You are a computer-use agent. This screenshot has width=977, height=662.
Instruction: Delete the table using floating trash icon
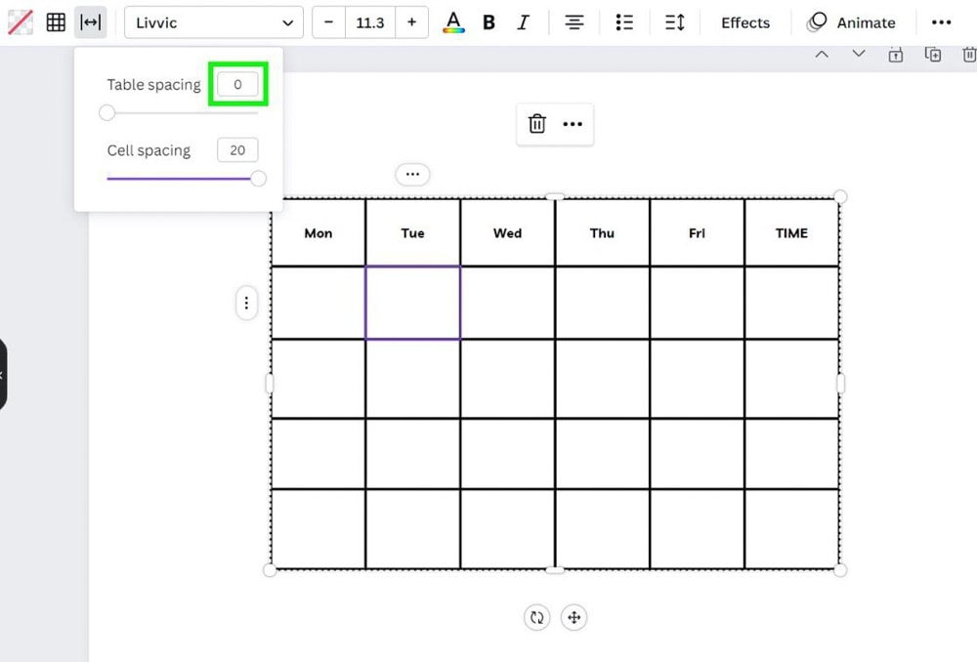(536, 124)
